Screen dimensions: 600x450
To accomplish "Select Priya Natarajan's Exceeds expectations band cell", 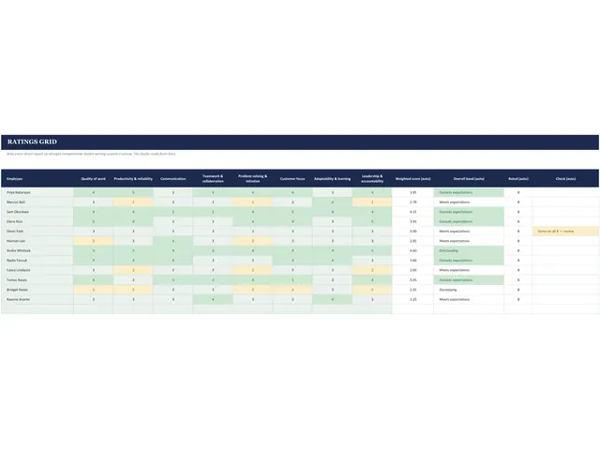I will pyautogui.click(x=469, y=192).
